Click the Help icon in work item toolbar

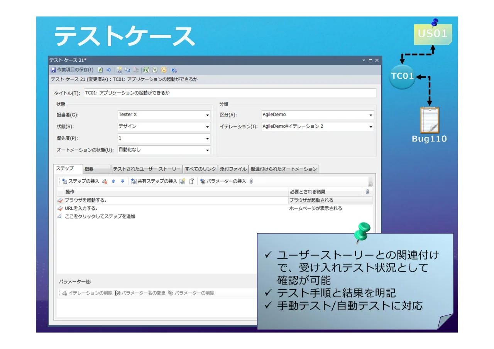tap(174, 70)
